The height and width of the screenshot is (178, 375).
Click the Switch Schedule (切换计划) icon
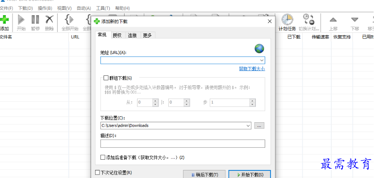(x=309, y=20)
